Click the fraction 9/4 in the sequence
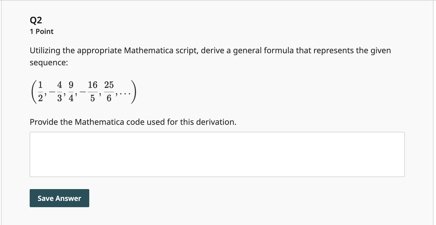Image resolution: width=436 pixels, height=225 pixels. (71, 91)
